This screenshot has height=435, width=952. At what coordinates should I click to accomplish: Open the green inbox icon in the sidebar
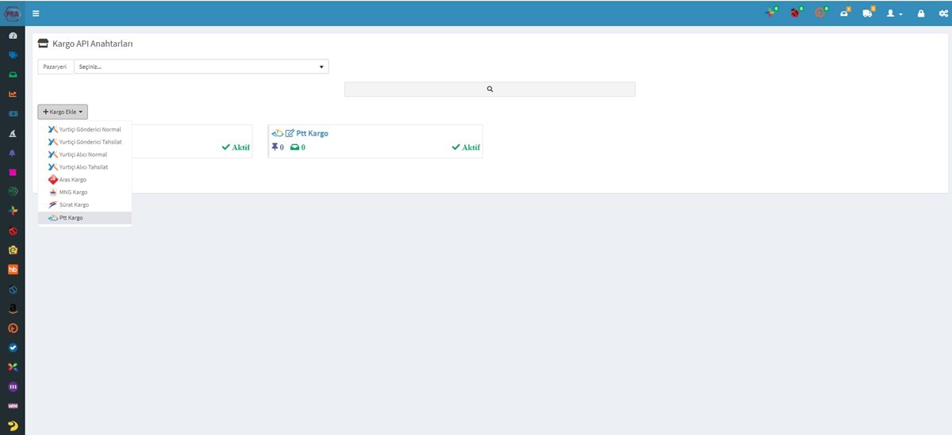[13, 74]
